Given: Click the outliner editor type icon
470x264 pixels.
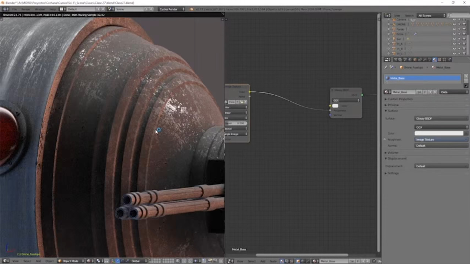Looking at the screenshot, I should 387,15.
